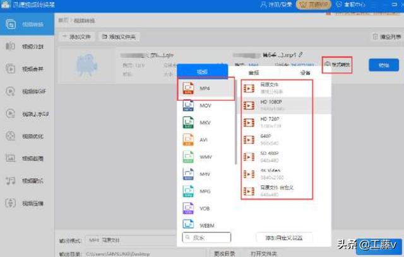The width and height of the screenshot is (404, 257).
Task: Open the format conversion settings dropdown
Action: tap(336, 64)
